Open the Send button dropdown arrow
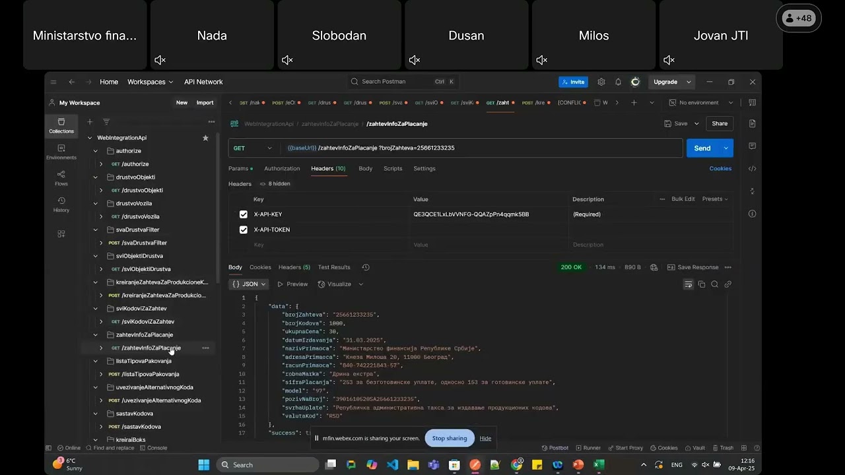 tap(726, 148)
